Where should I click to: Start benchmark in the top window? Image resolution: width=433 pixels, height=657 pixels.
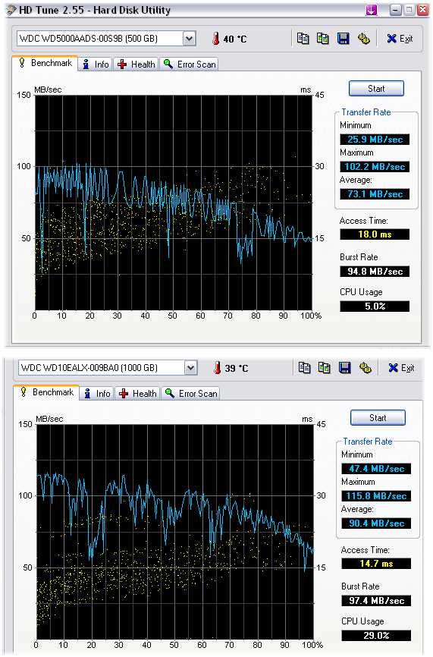click(x=376, y=89)
